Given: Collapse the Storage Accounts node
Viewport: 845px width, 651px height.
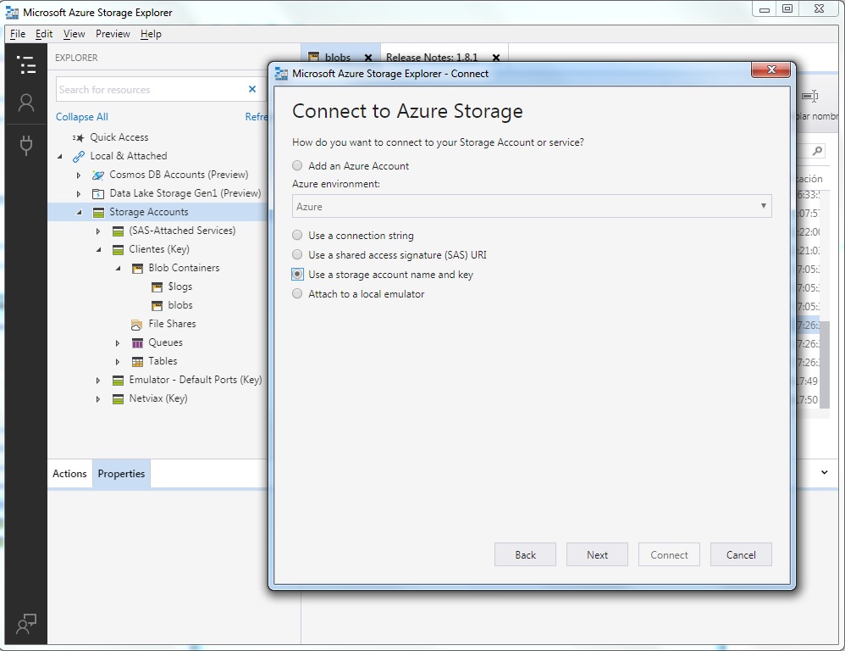Looking at the screenshot, I should [x=80, y=213].
